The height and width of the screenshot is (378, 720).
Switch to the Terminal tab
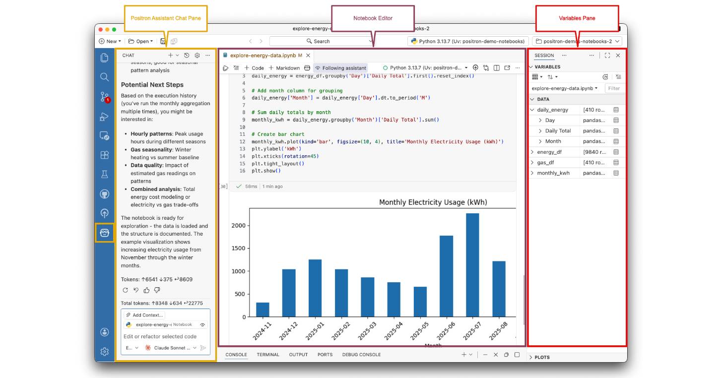tap(268, 355)
